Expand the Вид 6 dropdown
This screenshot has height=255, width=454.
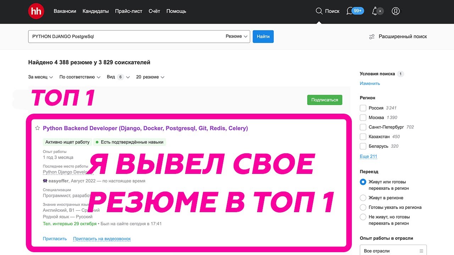[x=118, y=77]
